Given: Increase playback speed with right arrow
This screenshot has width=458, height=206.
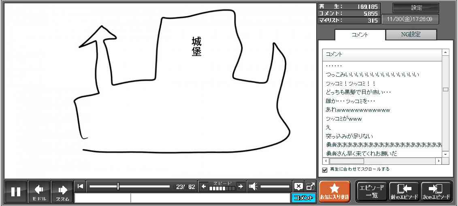Looking at the screenshot, I should pyautogui.click(x=241, y=187).
